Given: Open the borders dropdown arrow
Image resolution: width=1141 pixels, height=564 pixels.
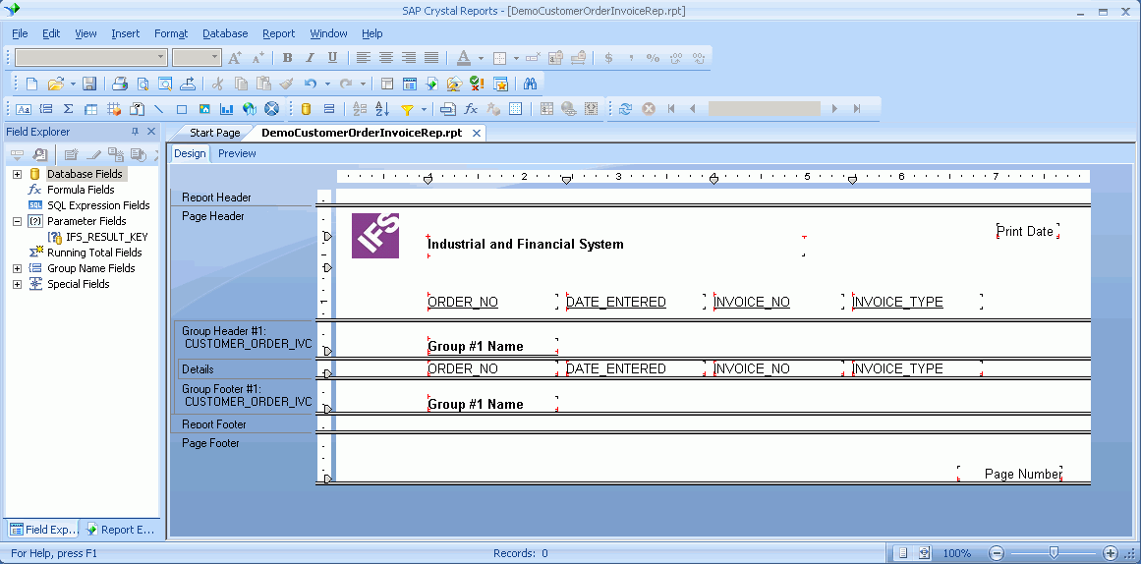Looking at the screenshot, I should [516, 58].
